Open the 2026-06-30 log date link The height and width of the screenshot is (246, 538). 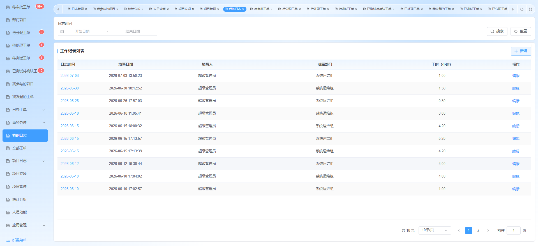coord(70,88)
